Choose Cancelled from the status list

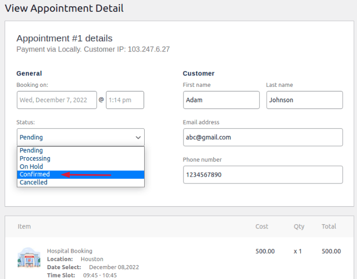pyautogui.click(x=33, y=182)
